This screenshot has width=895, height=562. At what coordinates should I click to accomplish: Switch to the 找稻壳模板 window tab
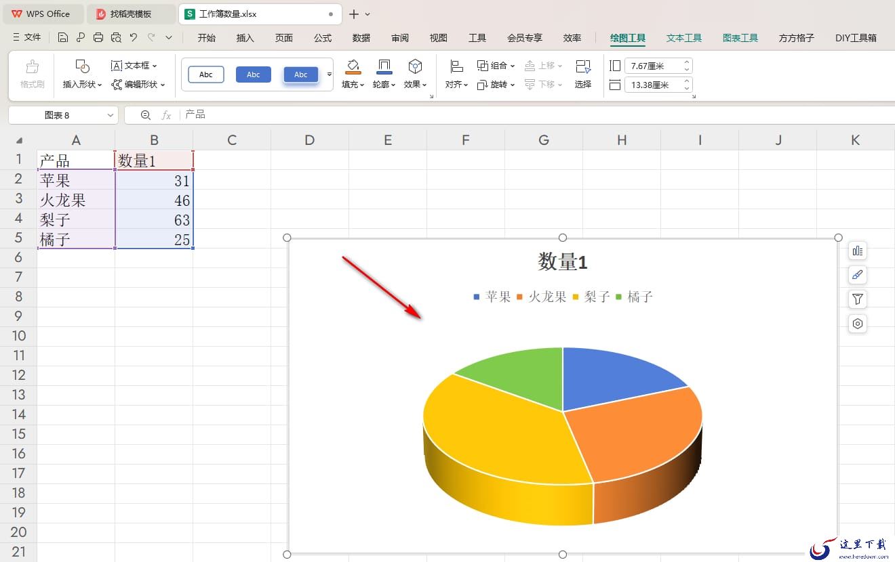[x=130, y=14]
